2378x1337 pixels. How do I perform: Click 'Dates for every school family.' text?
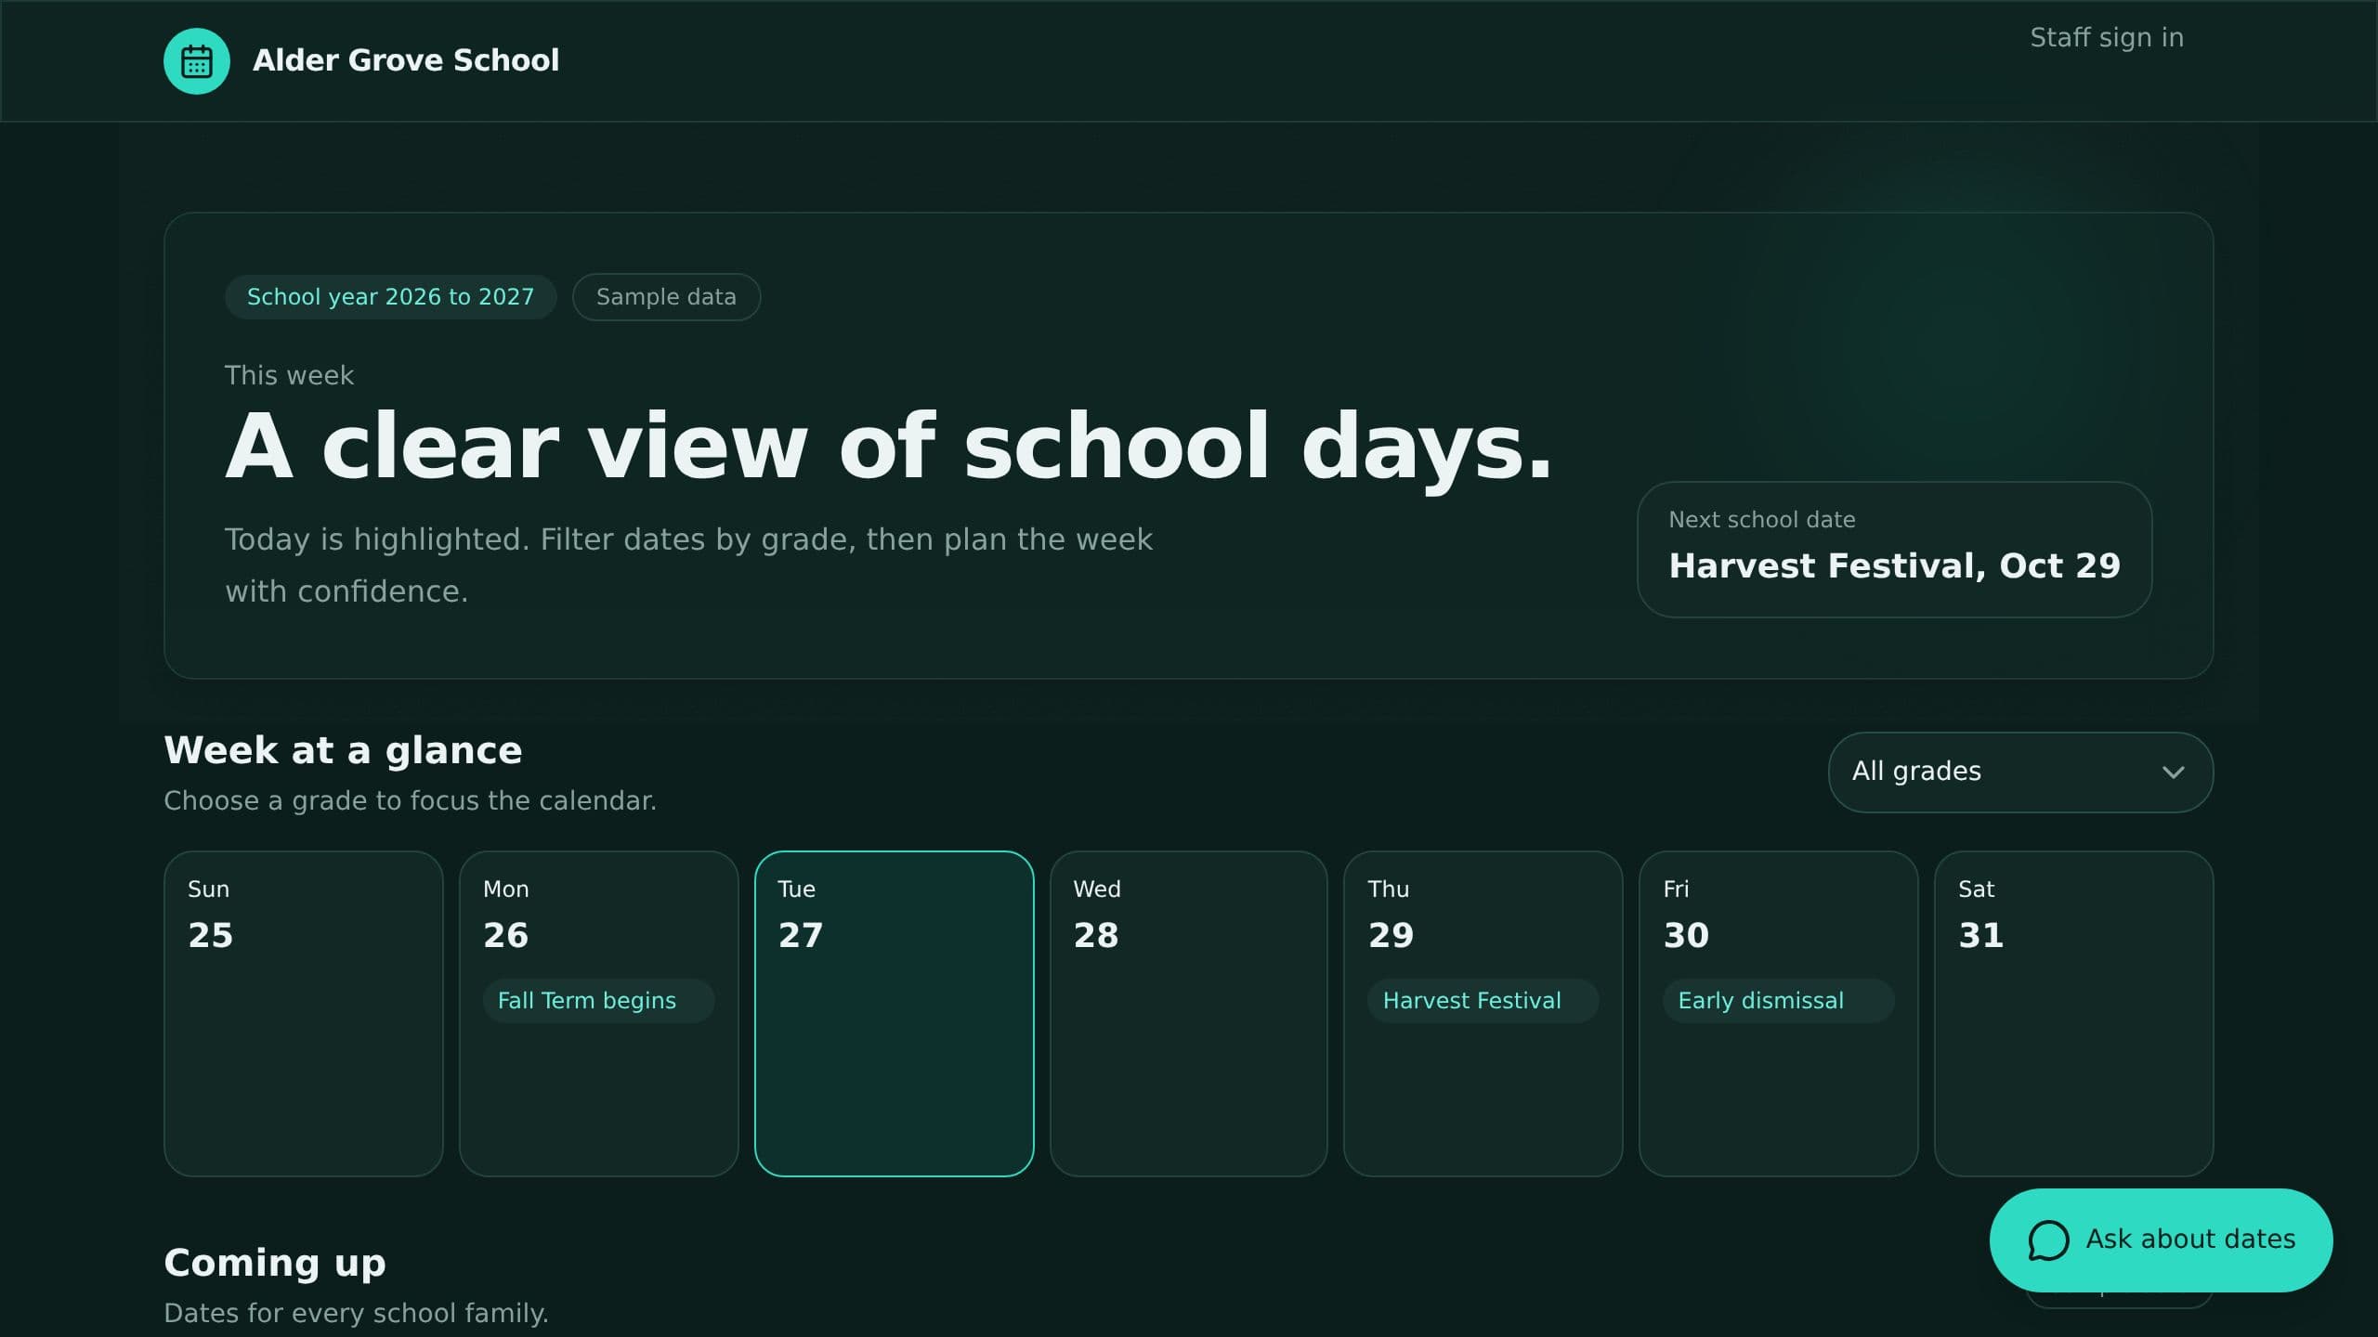[356, 1313]
